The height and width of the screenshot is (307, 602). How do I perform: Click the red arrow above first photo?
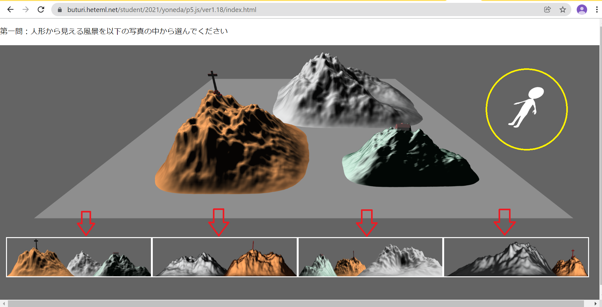pyautogui.click(x=86, y=223)
